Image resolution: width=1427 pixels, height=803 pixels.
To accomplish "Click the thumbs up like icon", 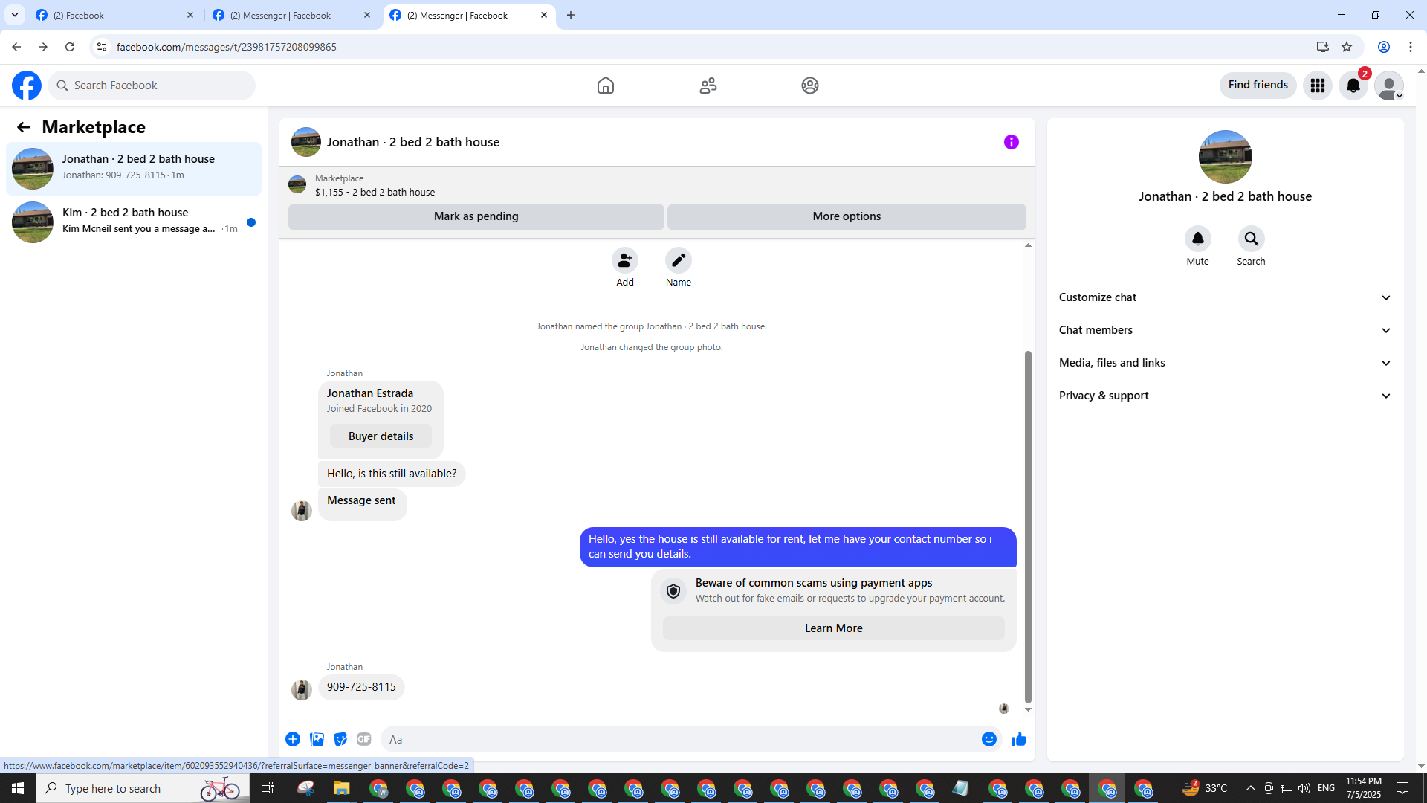I will 1018,739.
